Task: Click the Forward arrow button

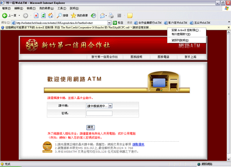Action: [x=26, y=15]
